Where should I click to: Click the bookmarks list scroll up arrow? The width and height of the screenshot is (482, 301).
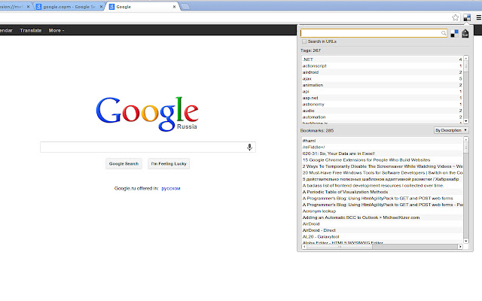466,140
